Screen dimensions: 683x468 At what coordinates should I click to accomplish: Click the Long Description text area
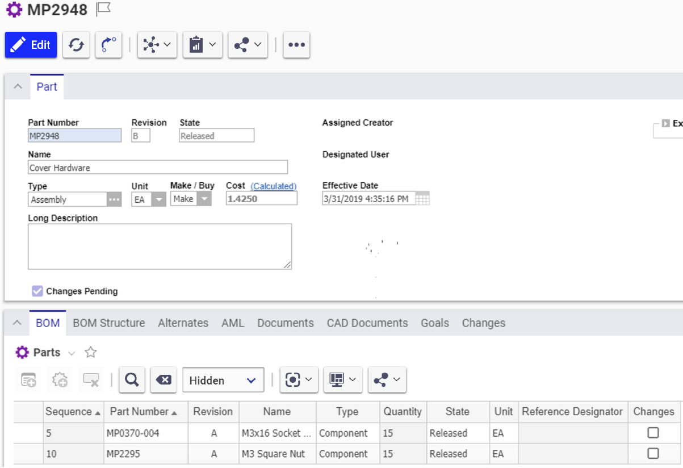pyautogui.click(x=160, y=246)
